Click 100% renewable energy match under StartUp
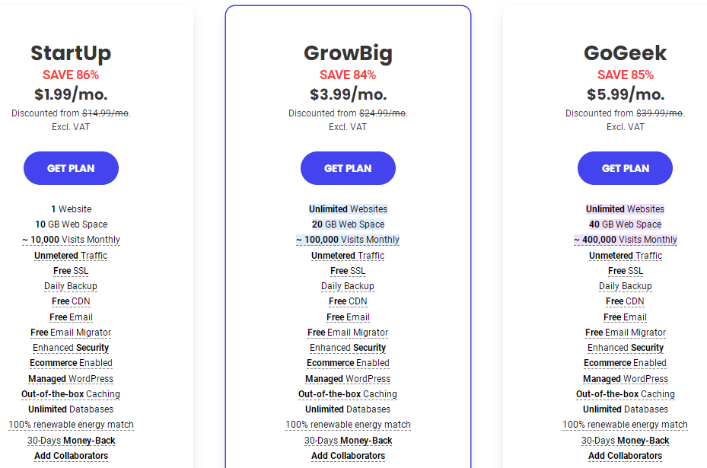 tap(71, 425)
